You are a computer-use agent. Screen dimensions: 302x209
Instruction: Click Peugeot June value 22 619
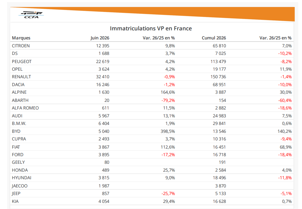(103, 62)
